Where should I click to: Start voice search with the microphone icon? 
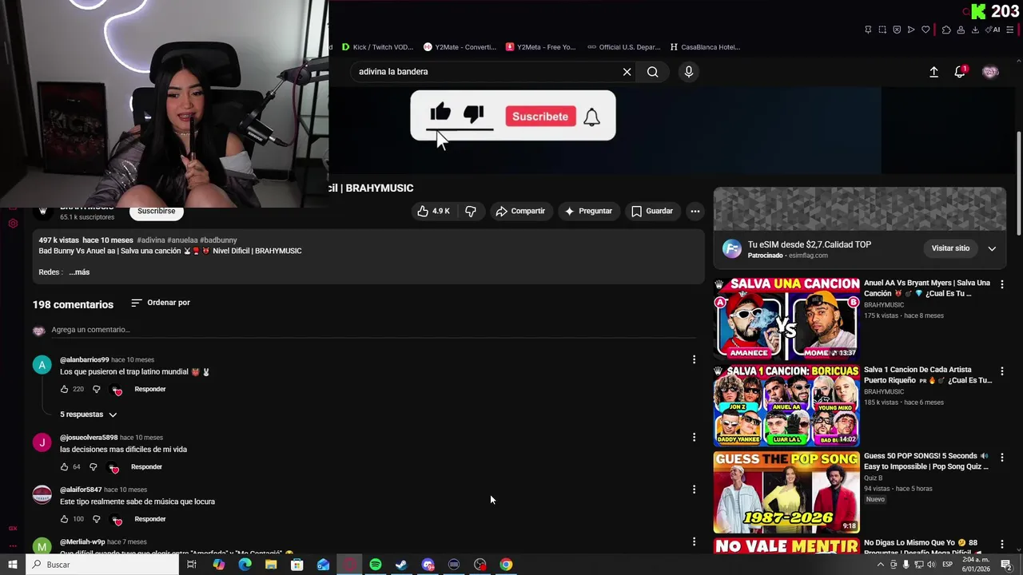[689, 72]
